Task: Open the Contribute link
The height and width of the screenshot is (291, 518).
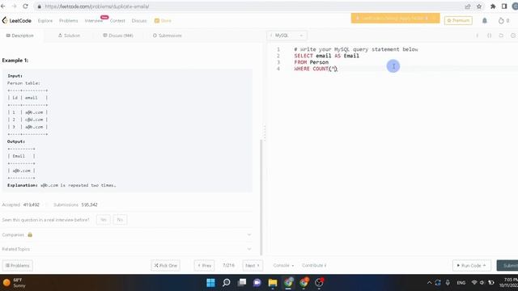Action: 314,265
